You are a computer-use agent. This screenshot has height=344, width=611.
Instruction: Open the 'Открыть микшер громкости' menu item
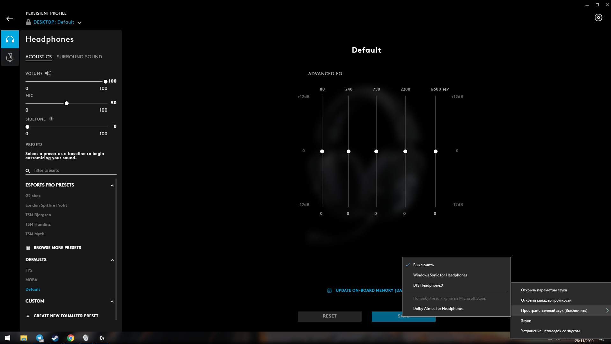coord(546,300)
